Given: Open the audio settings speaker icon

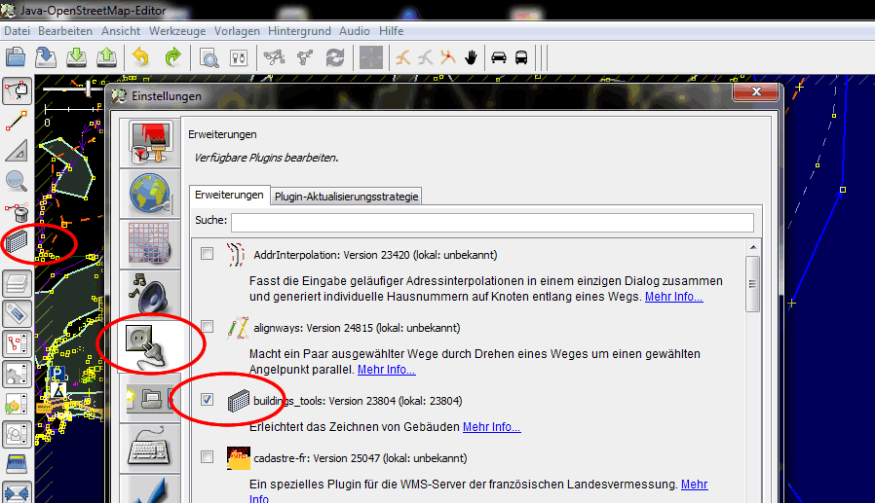Looking at the screenshot, I should coord(150,292).
